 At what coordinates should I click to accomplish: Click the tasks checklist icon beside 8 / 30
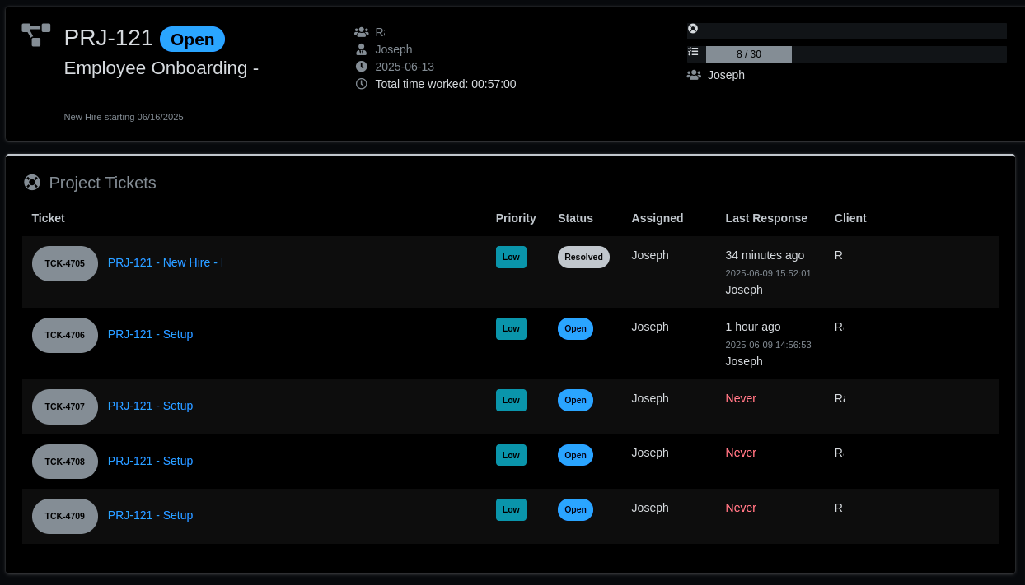tap(693, 52)
